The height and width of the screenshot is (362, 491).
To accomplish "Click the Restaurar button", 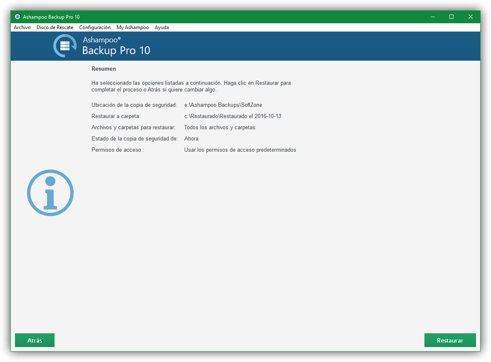I will pyautogui.click(x=450, y=340).
